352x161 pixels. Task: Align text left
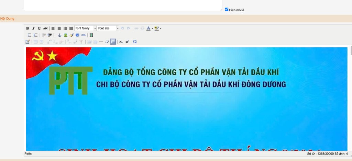coord(53,28)
